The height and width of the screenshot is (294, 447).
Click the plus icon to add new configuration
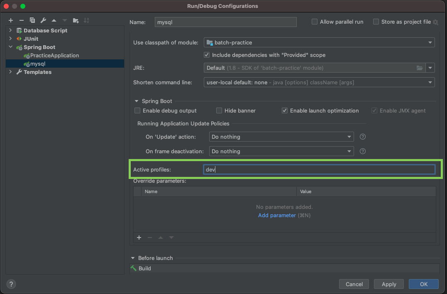click(11, 20)
